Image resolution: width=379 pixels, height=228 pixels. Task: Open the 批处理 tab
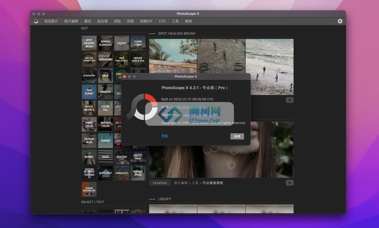(102, 21)
